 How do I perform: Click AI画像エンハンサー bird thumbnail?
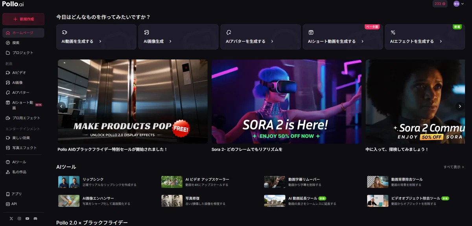click(69, 201)
